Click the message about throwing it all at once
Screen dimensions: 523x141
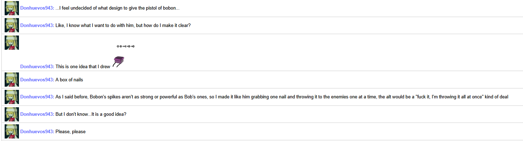pos(282,97)
